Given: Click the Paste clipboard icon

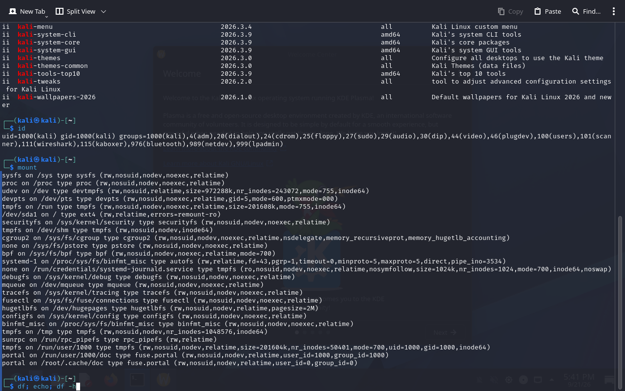Looking at the screenshot, I should click(538, 11).
